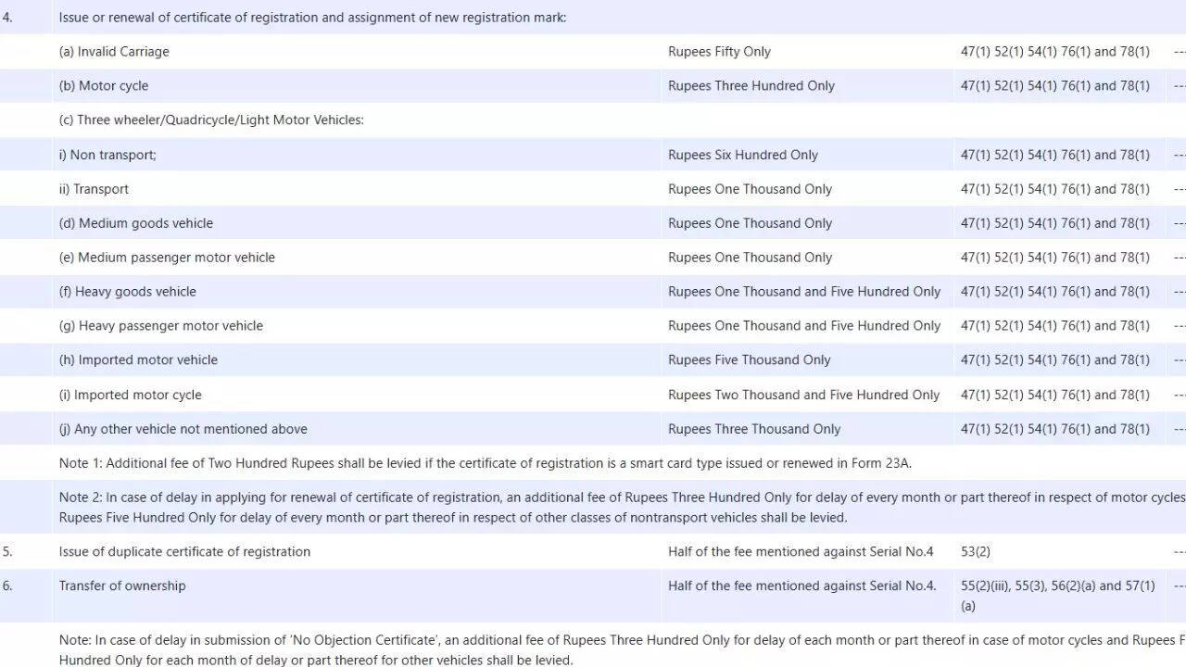
Task: Click 'Rupees Three Thousand Only' fee amount
Action: pyautogui.click(x=753, y=429)
